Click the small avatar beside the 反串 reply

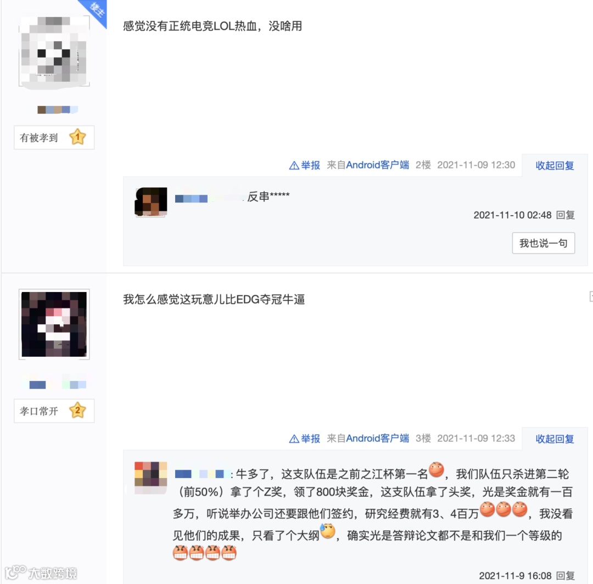151,202
